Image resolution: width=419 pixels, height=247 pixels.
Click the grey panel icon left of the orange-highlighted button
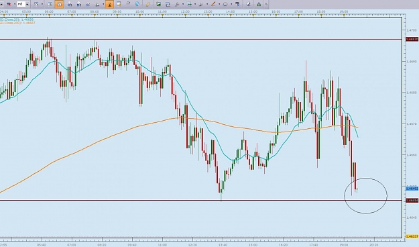(x=50, y=4)
